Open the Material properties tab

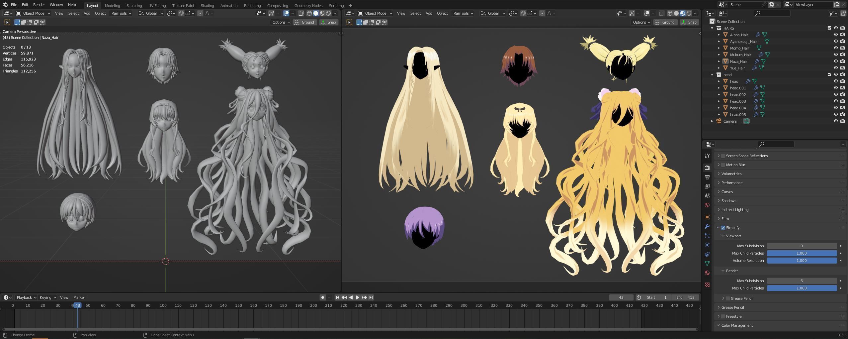tap(707, 273)
